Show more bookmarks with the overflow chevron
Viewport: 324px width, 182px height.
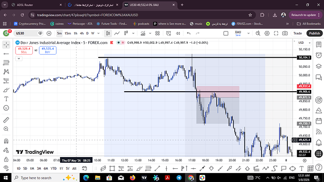pyautogui.click(x=287, y=24)
